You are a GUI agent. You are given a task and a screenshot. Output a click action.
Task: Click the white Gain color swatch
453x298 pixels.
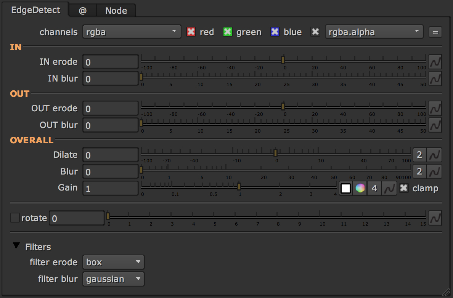tap(345, 188)
